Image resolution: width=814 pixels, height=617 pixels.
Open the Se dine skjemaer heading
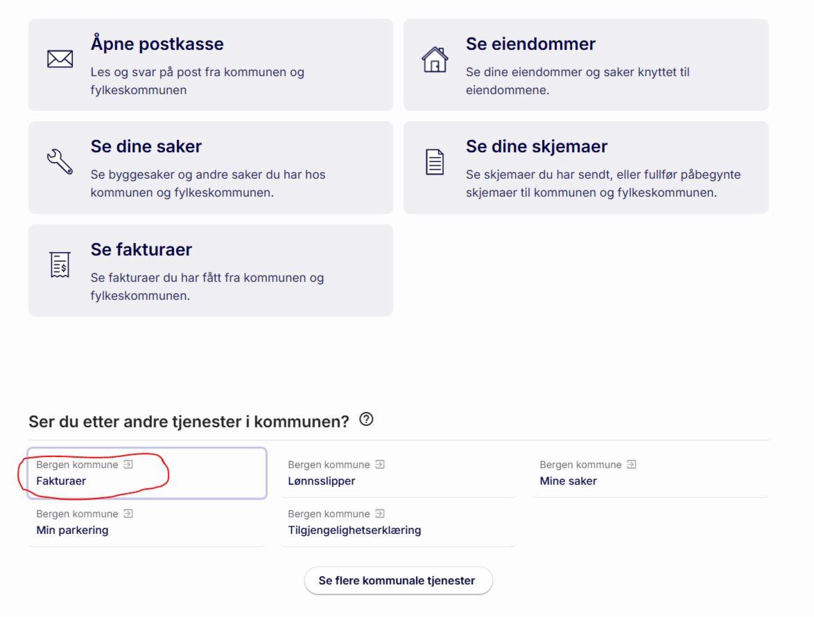pos(536,146)
